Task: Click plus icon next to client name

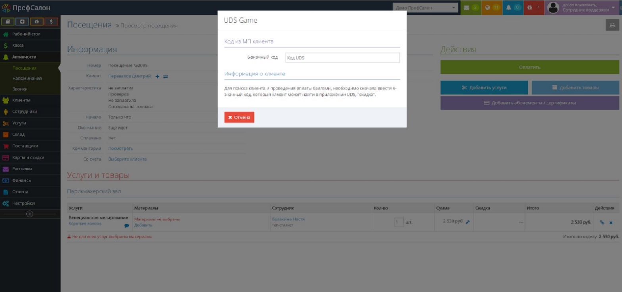Action: 157,77
